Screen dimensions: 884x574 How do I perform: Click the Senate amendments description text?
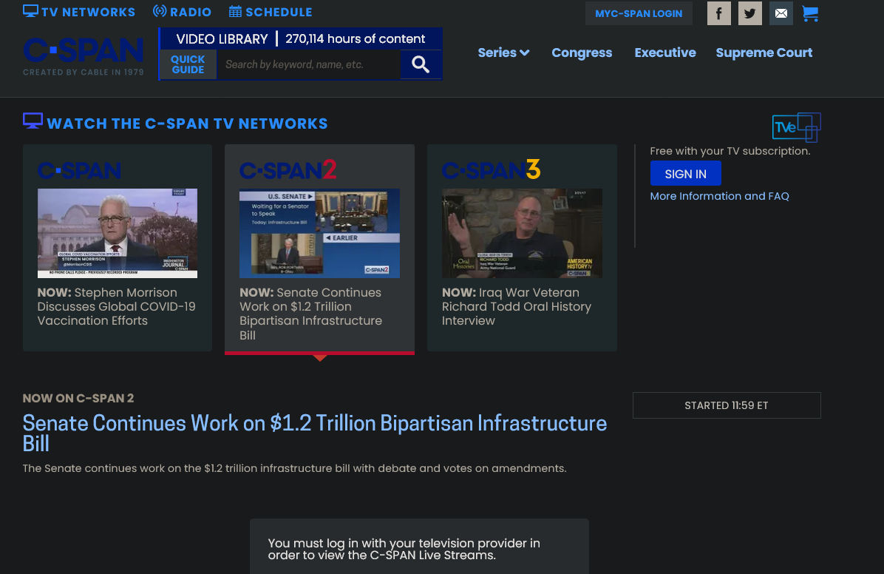point(294,468)
